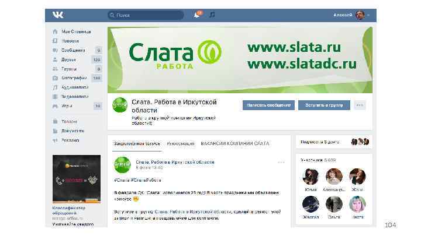
Task: Click the VK logo in header
Action: [58, 15]
